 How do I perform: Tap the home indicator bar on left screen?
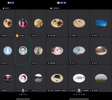[x=23, y=99]
